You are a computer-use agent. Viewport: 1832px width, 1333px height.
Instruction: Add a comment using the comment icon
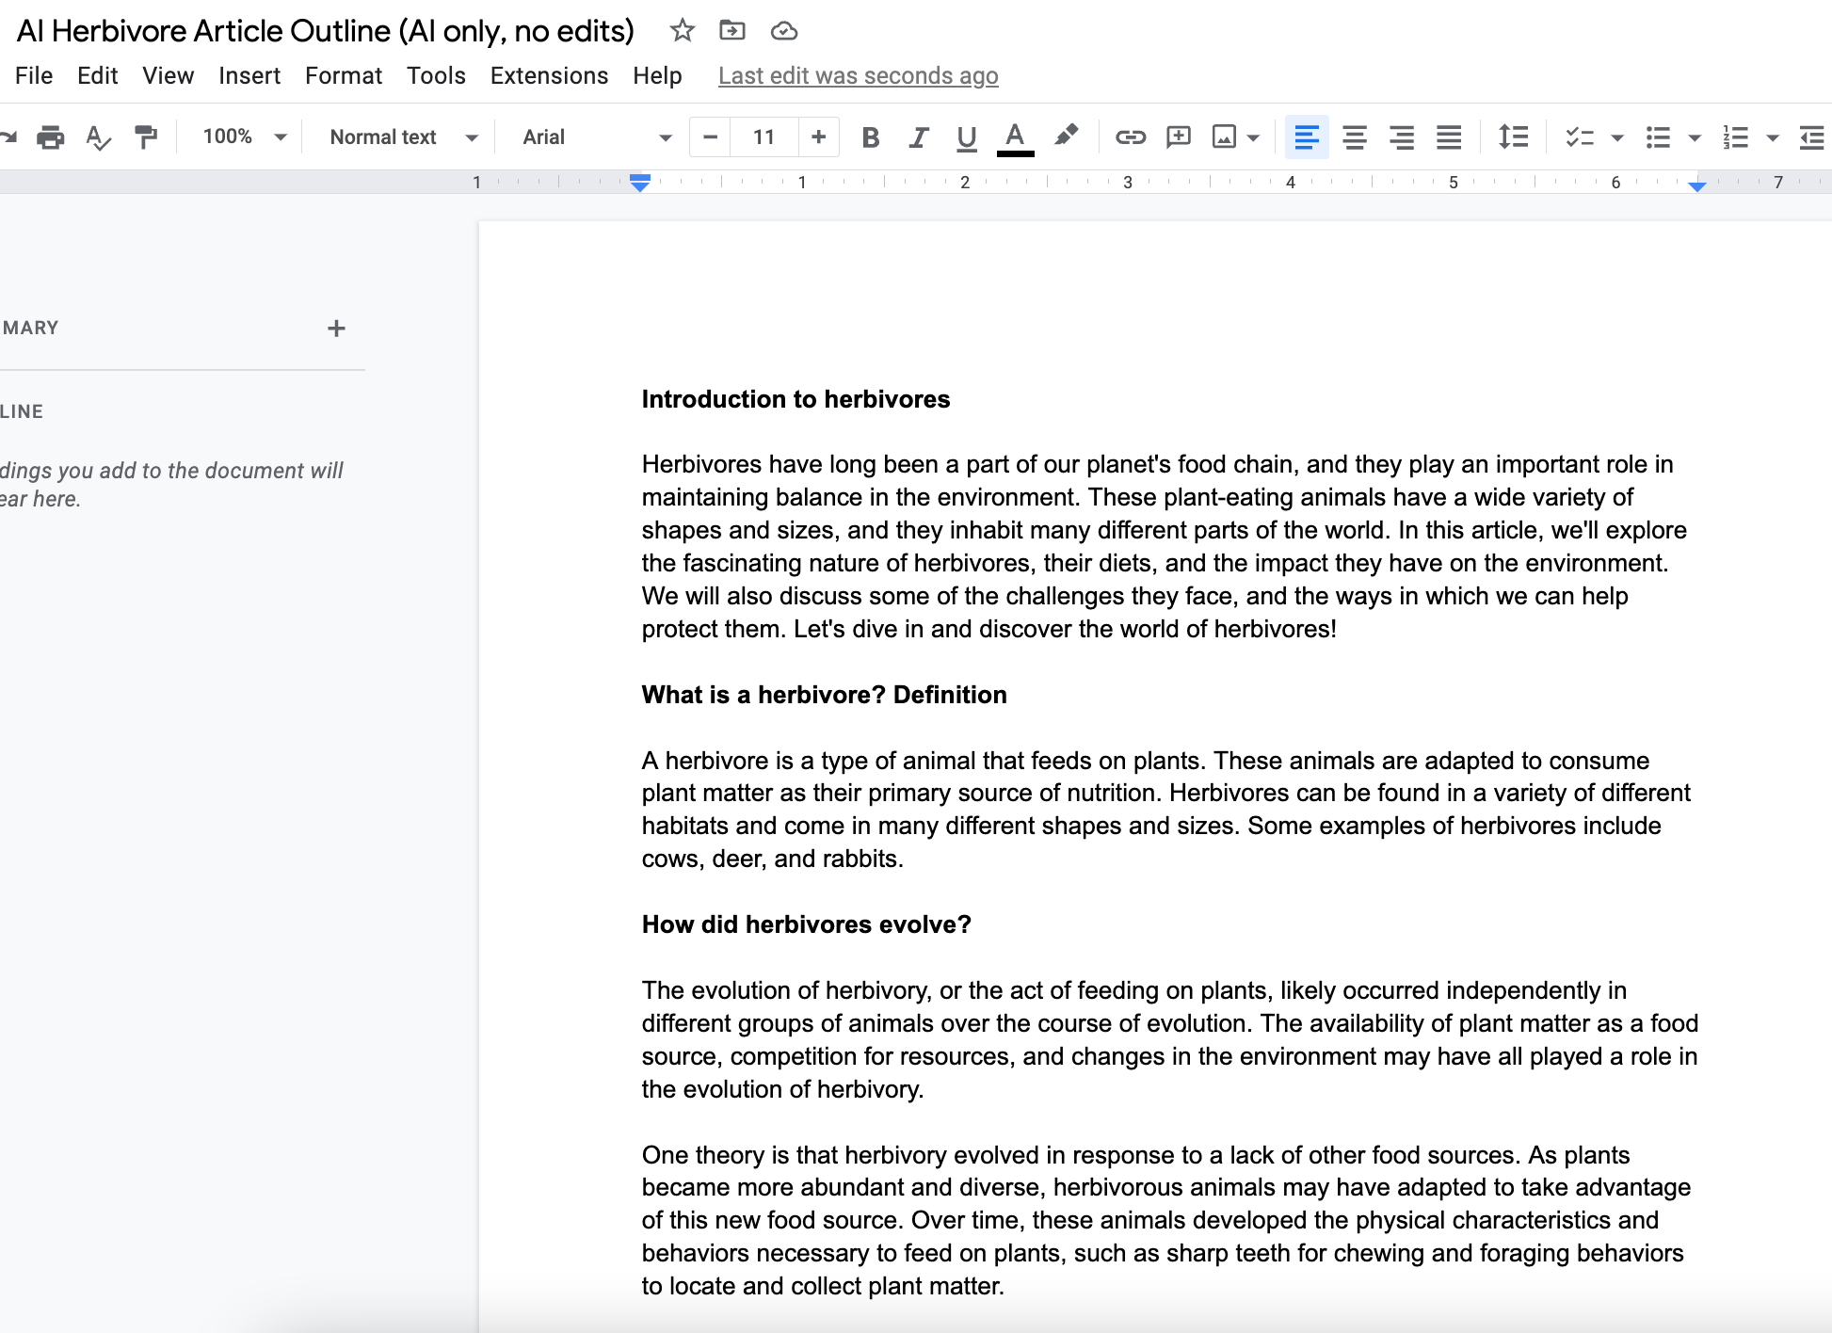(x=1178, y=137)
